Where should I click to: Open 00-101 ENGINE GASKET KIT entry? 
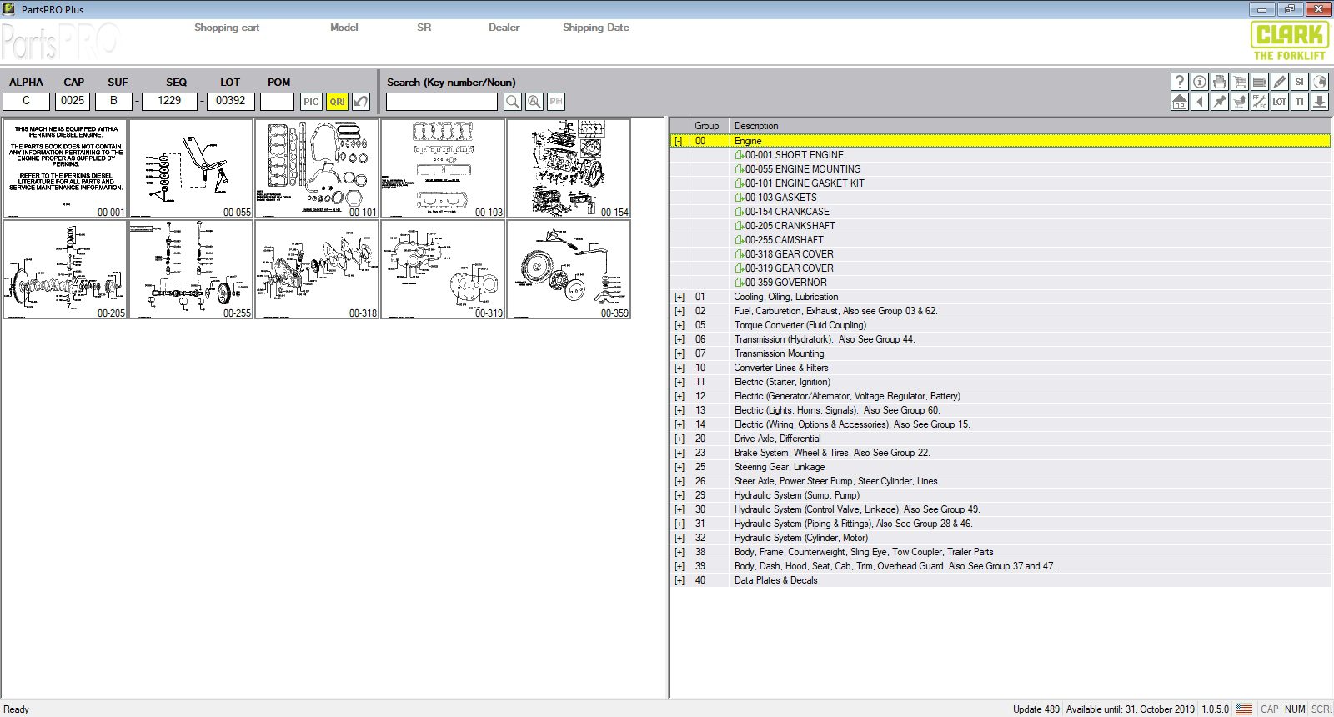800,183
